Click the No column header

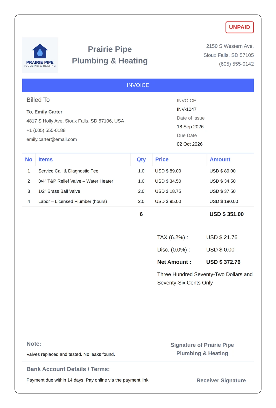[29, 160]
